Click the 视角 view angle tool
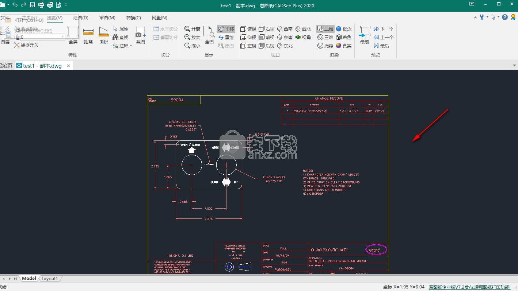 click(303, 37)
